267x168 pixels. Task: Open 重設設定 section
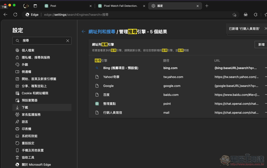tap(42, 143)
